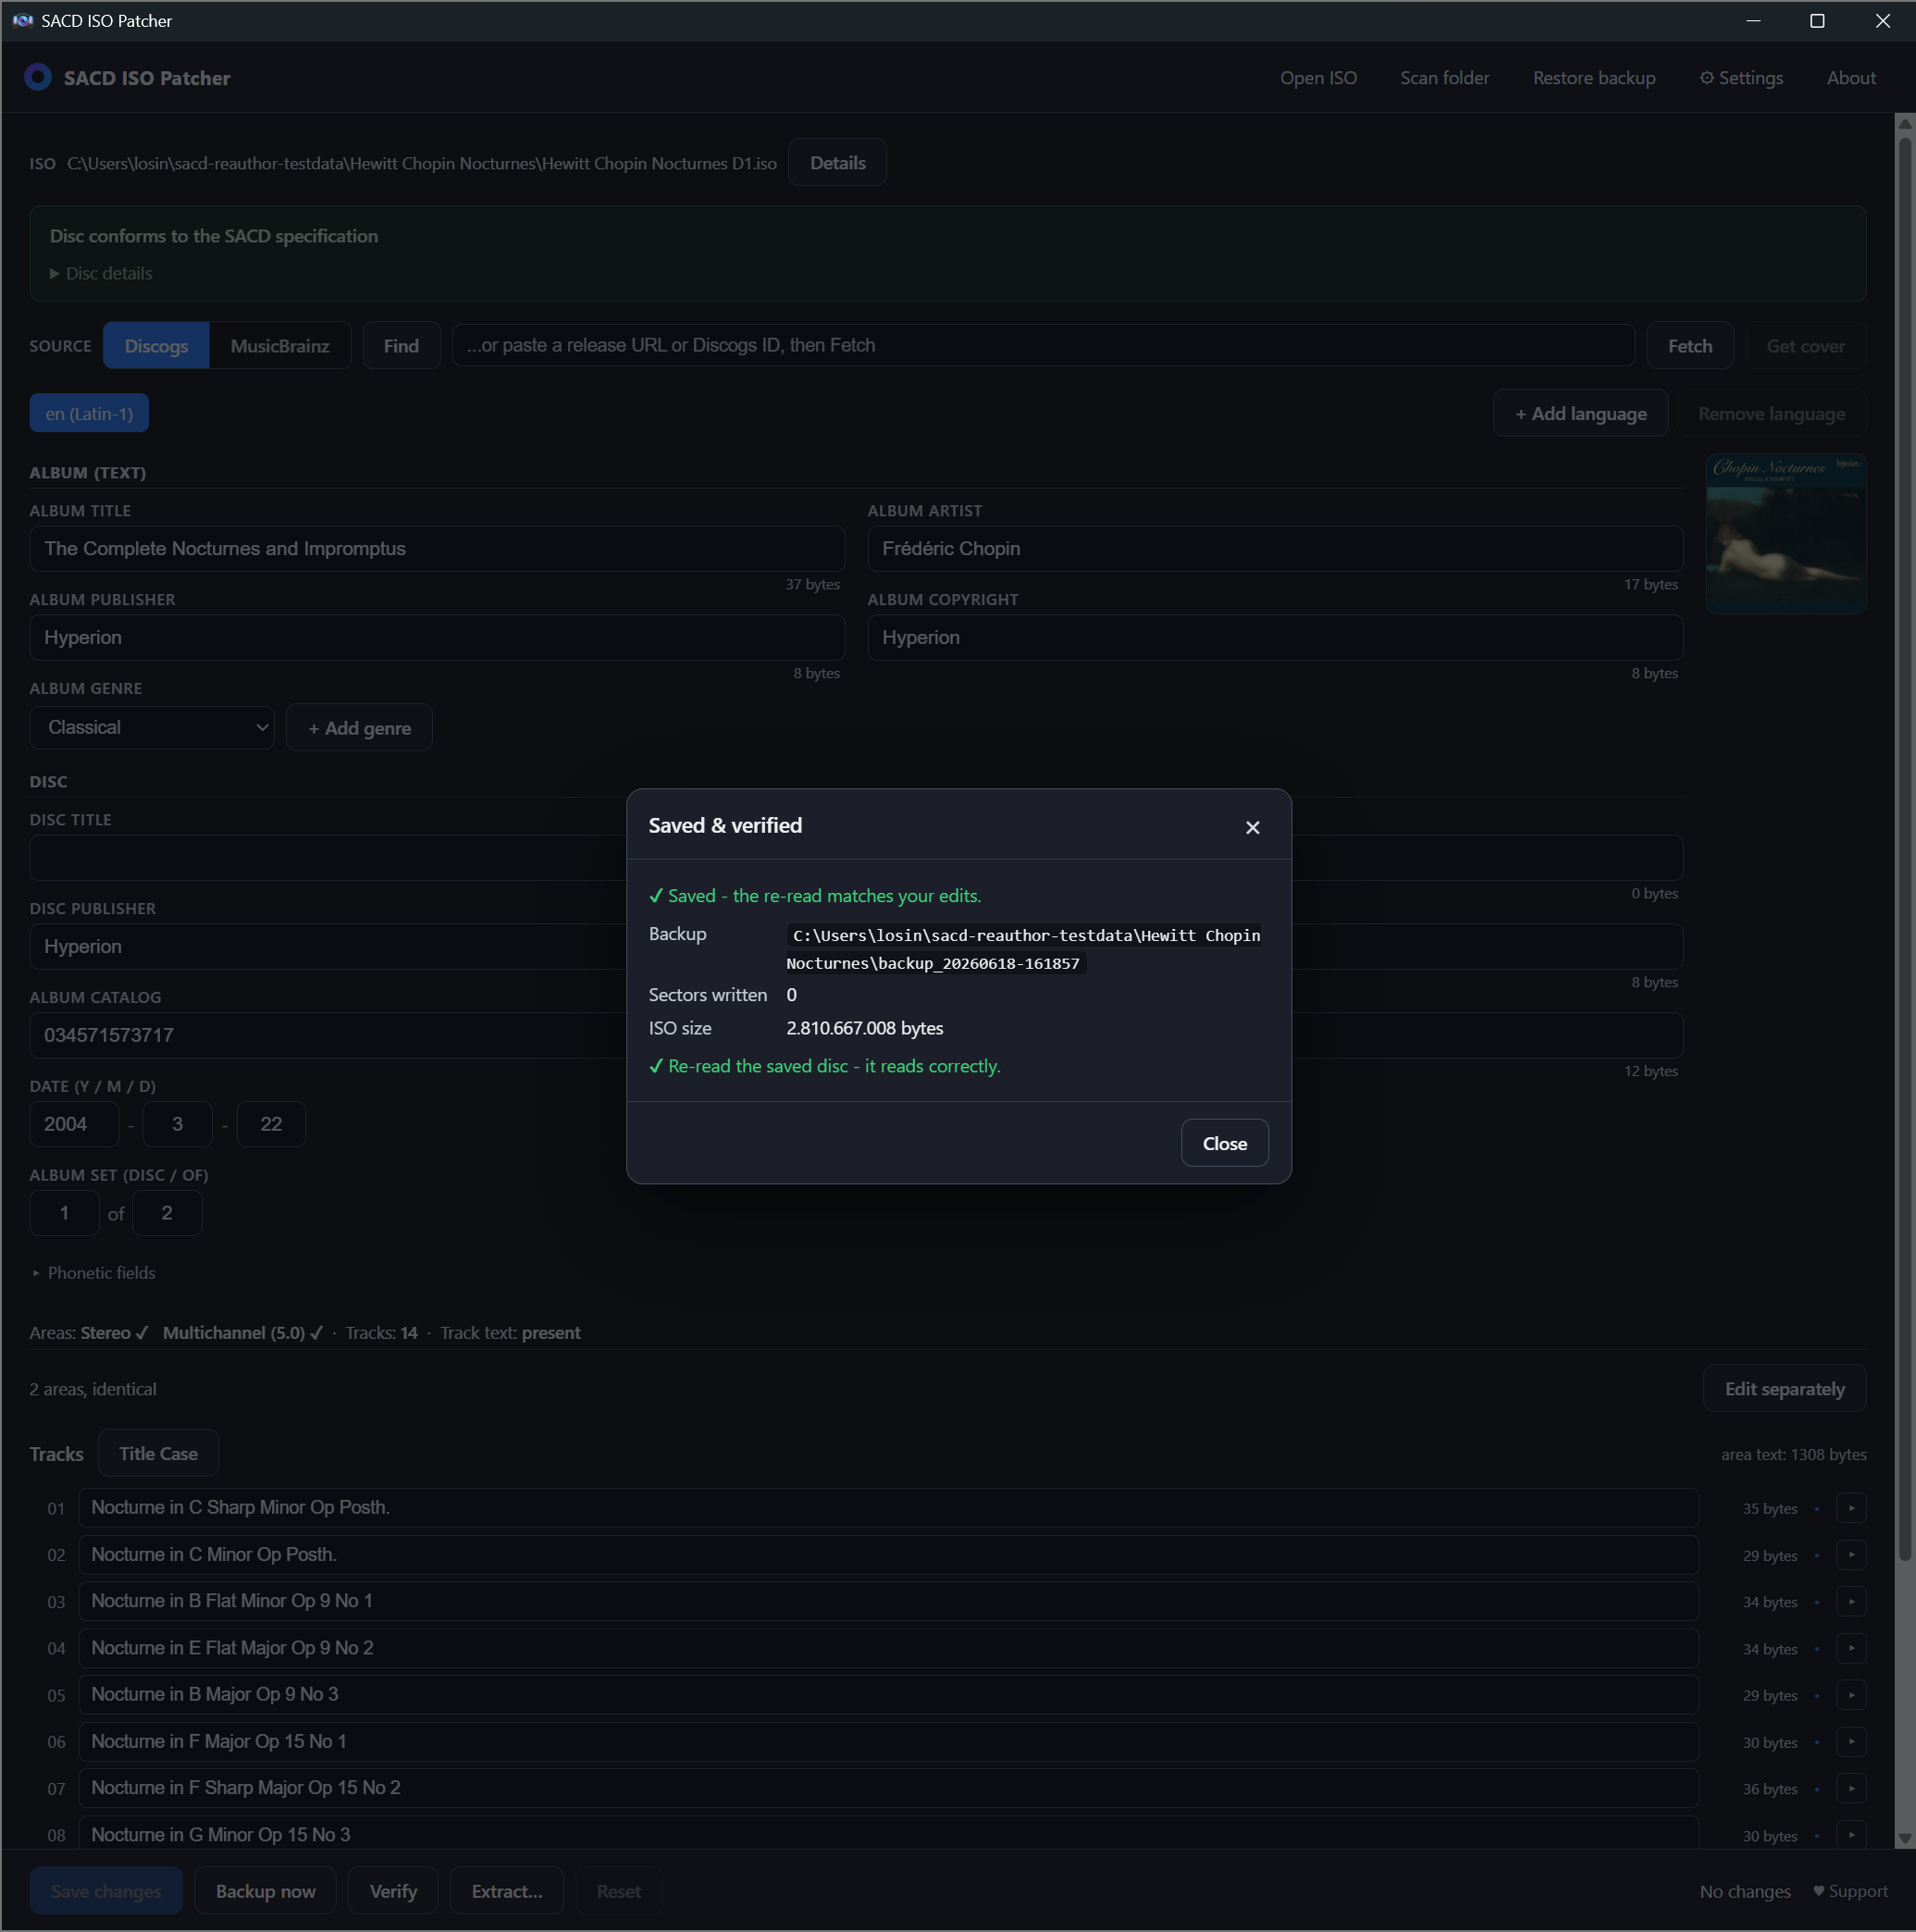Expand the Phonetic fields section
The image size is (1916, 1932).
coord(93,1272)
